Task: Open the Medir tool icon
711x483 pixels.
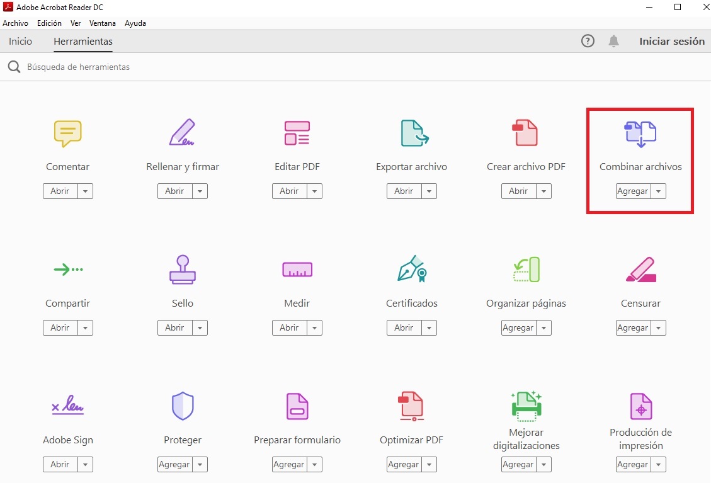Action: coord(297,270)
